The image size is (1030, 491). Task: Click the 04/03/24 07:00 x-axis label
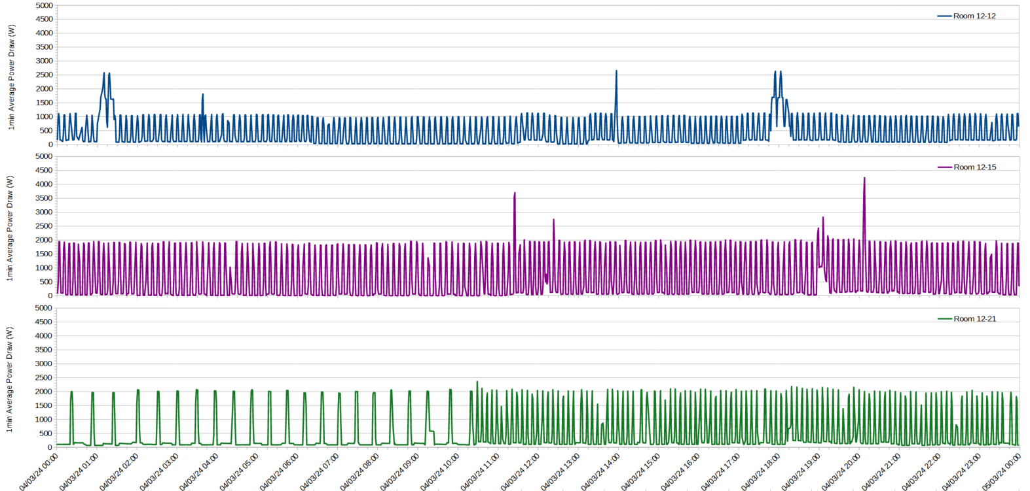pos(320,471)
